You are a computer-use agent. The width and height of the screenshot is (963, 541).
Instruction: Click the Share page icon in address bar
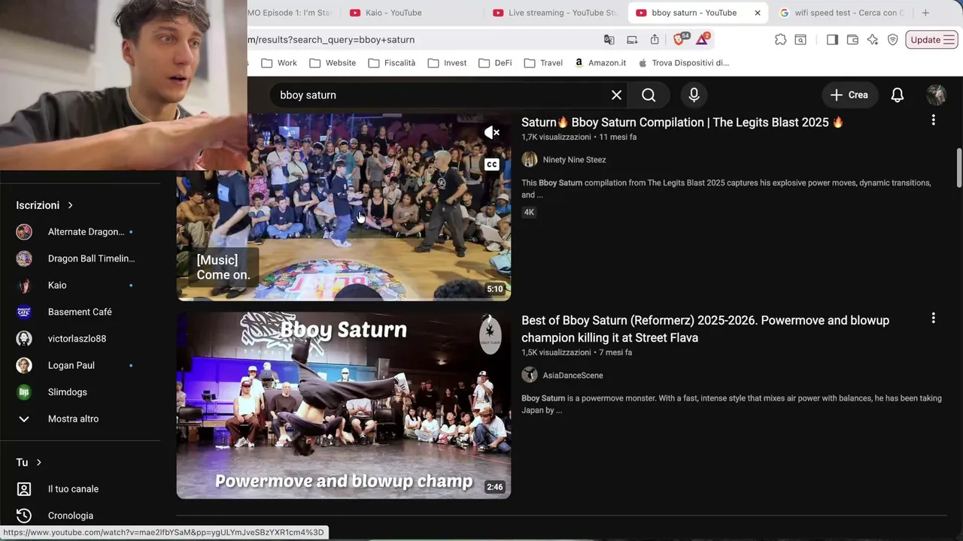[x=655, y=40]
